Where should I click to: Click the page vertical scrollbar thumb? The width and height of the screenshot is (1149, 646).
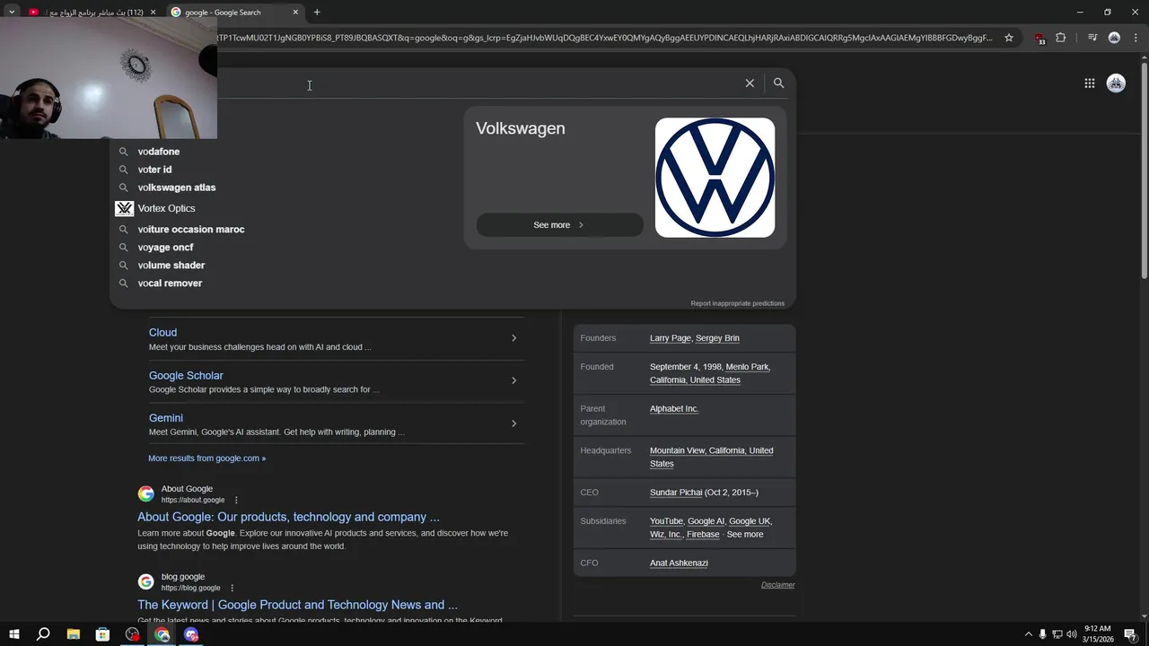pos(1144,170)
